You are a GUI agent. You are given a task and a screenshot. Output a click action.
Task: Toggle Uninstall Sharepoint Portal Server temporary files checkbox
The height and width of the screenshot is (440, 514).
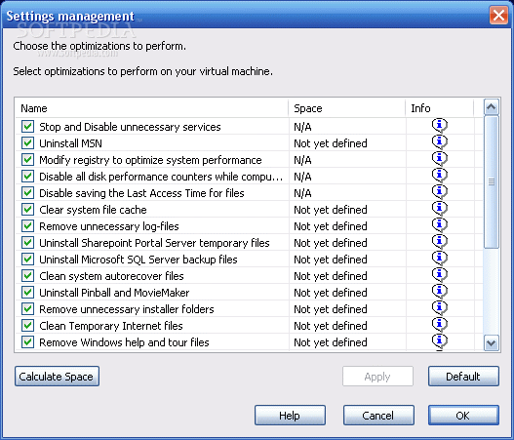[28, 243]
